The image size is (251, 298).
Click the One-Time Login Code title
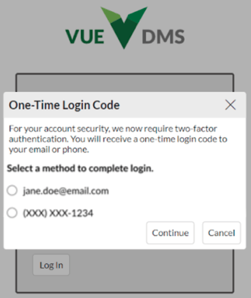tap(64, 105)
